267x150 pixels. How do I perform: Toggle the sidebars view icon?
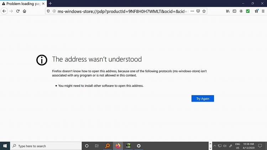(235, 11)
